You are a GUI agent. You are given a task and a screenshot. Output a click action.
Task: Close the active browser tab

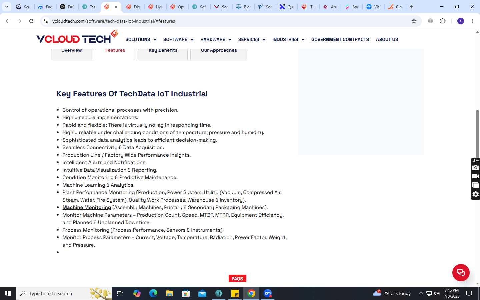(x=116, y=7)
